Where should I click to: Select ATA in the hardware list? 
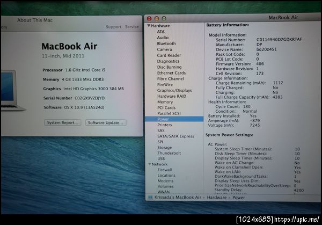click(160, 32)
